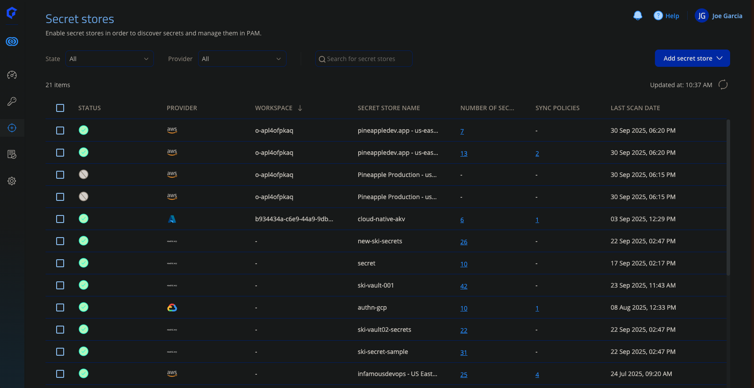The image size is (754, 388).
Task: Open the State filter dropdown
Action: coord(109,59)
